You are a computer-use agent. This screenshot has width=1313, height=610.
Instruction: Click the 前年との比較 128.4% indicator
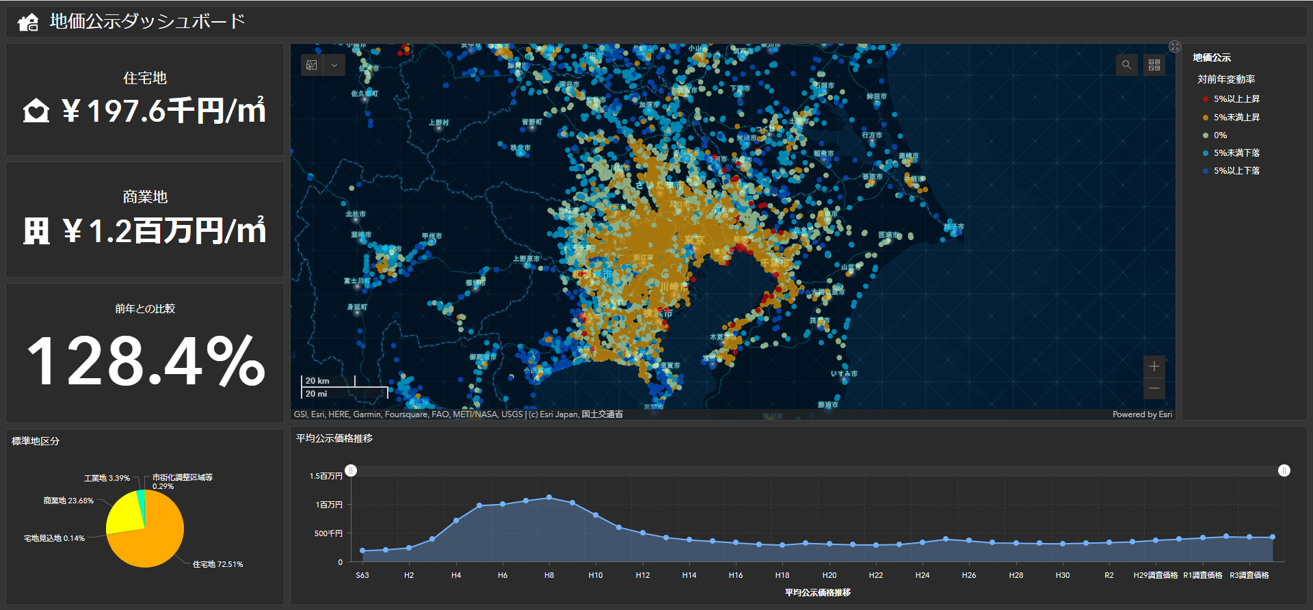(x=145, y=360)
